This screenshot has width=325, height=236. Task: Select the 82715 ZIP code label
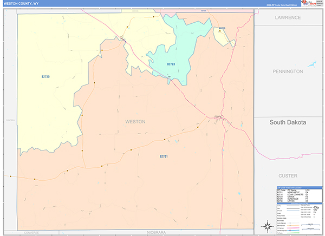[222, 28]
